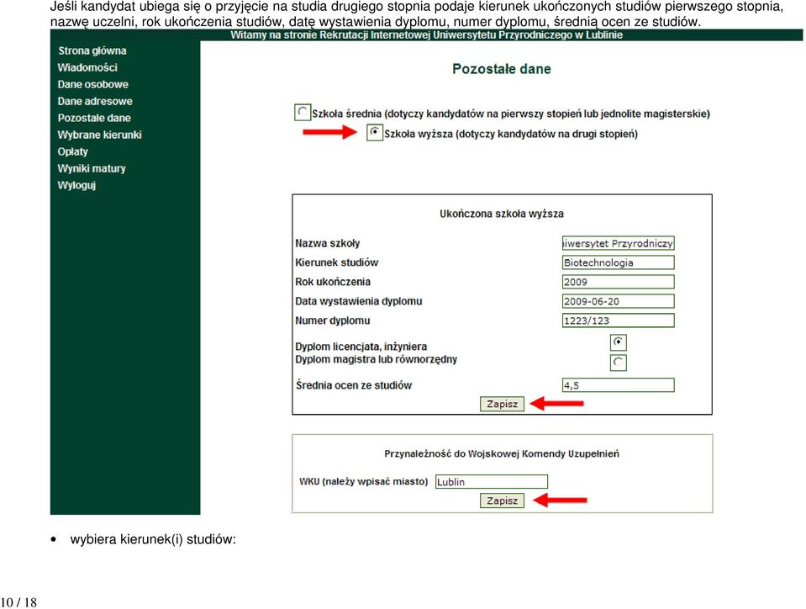Screen dimensions: 806x609
Task: Open Strona główna in sidebar
Action: coord(92,51)
